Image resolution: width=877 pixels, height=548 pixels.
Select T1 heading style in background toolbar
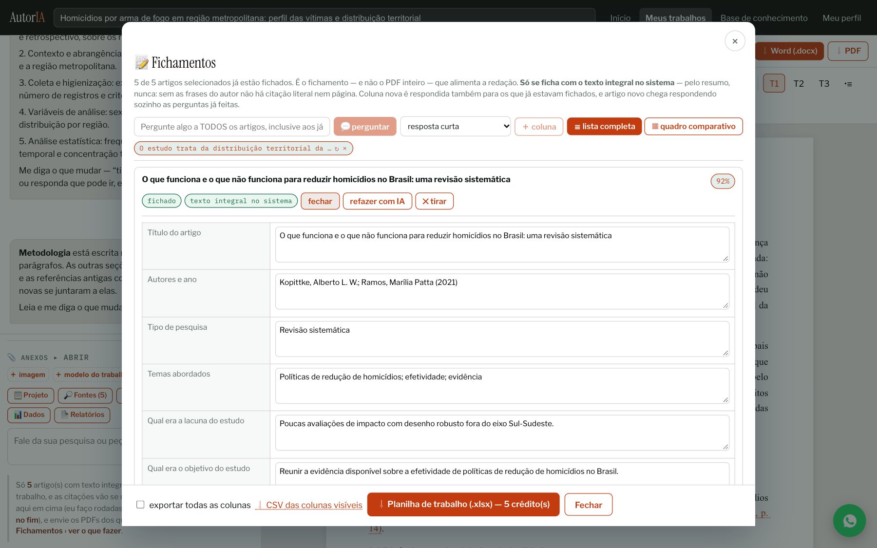(774, 83)
